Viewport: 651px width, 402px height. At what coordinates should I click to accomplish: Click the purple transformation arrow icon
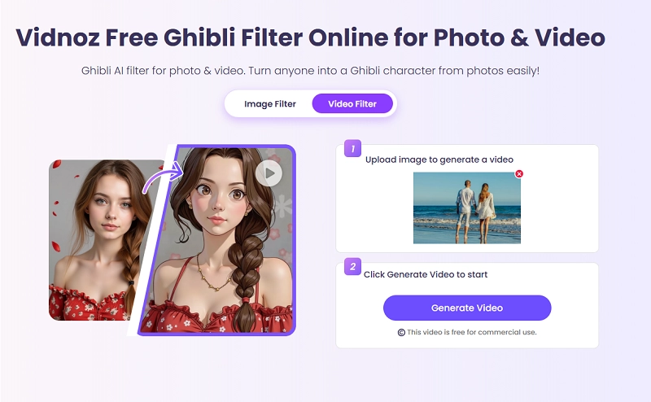(x=163, y=177)
